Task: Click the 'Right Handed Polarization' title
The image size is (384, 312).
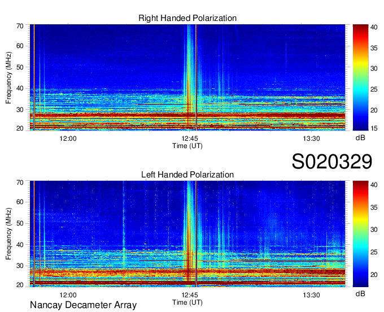Action: 187,18
